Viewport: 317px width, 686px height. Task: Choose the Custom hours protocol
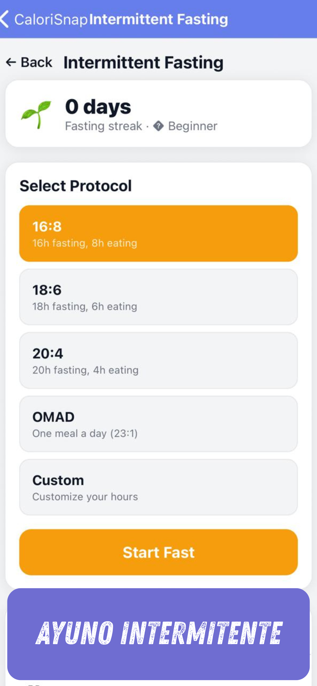click(x=158, y=487)
